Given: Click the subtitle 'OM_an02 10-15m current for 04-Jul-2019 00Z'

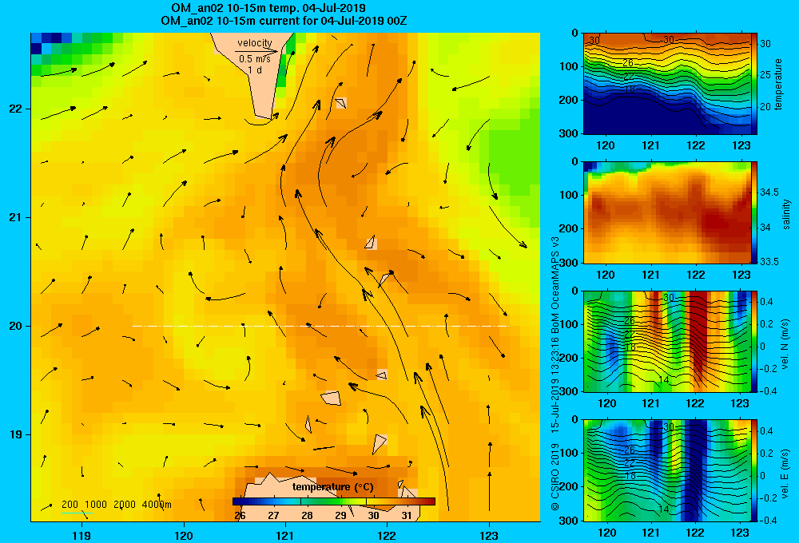Looking at the screenshot, I should tap(284, 21).
